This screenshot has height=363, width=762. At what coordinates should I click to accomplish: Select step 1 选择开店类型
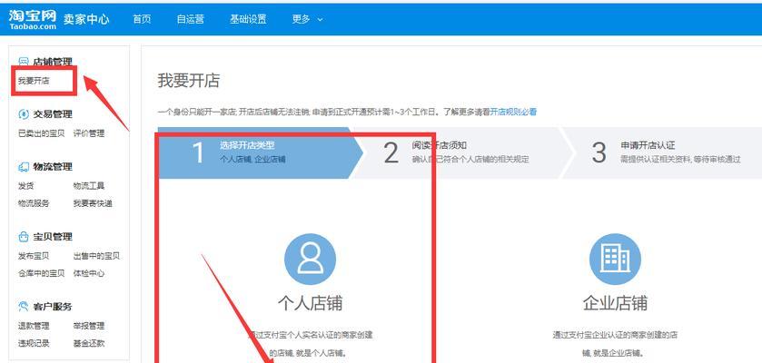260,152
